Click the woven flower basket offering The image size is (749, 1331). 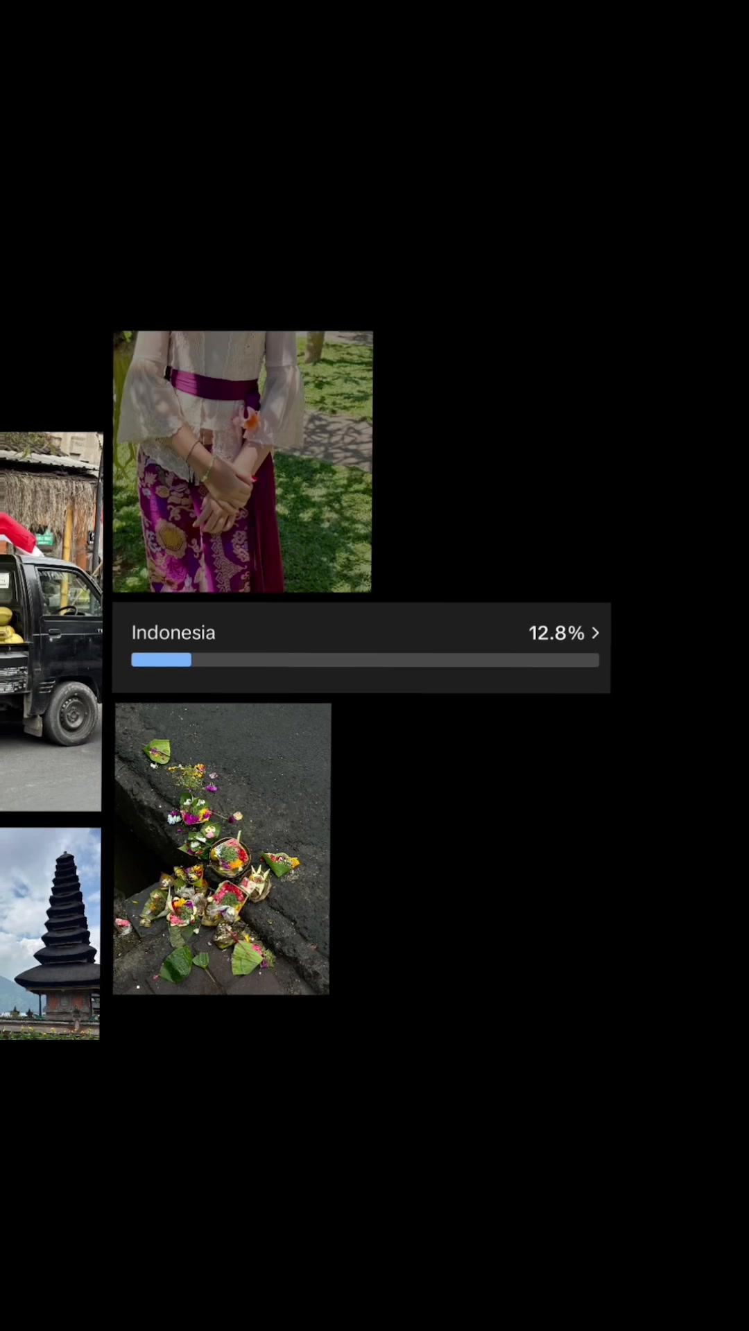230,857
